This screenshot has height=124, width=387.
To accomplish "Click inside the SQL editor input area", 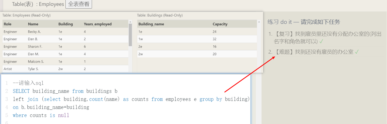I will coord(126,99).
